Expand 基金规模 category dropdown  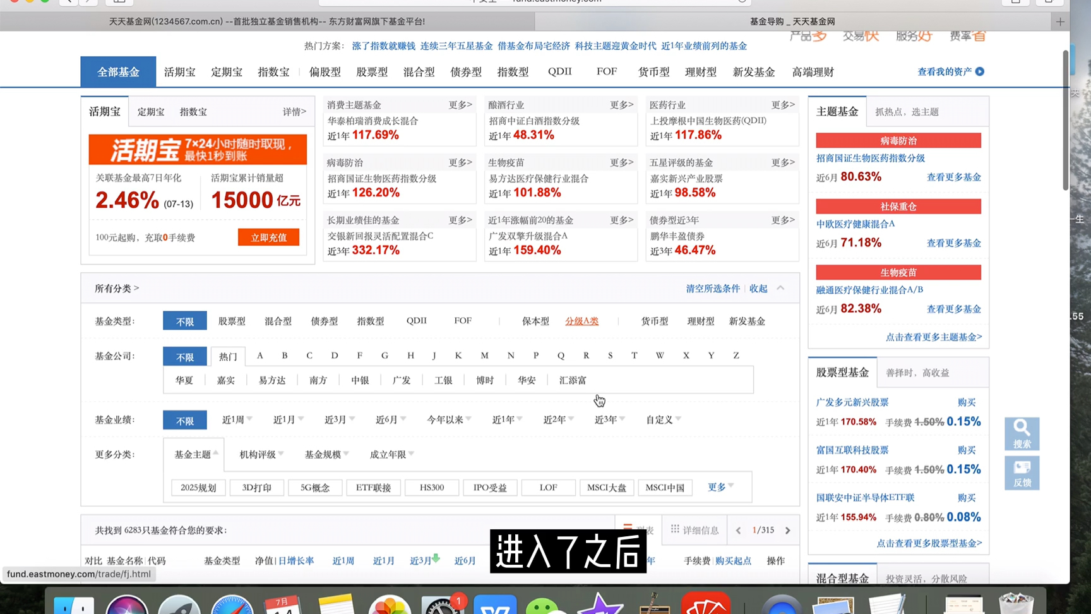pos(327,454)
